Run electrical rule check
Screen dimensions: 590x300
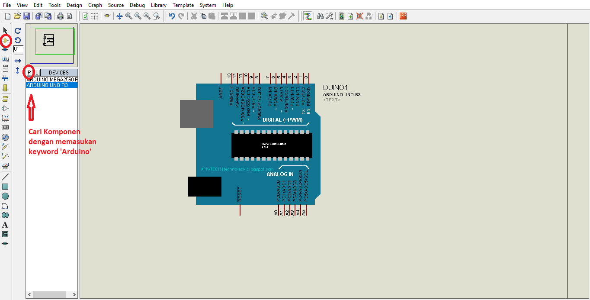coord(390,16)
